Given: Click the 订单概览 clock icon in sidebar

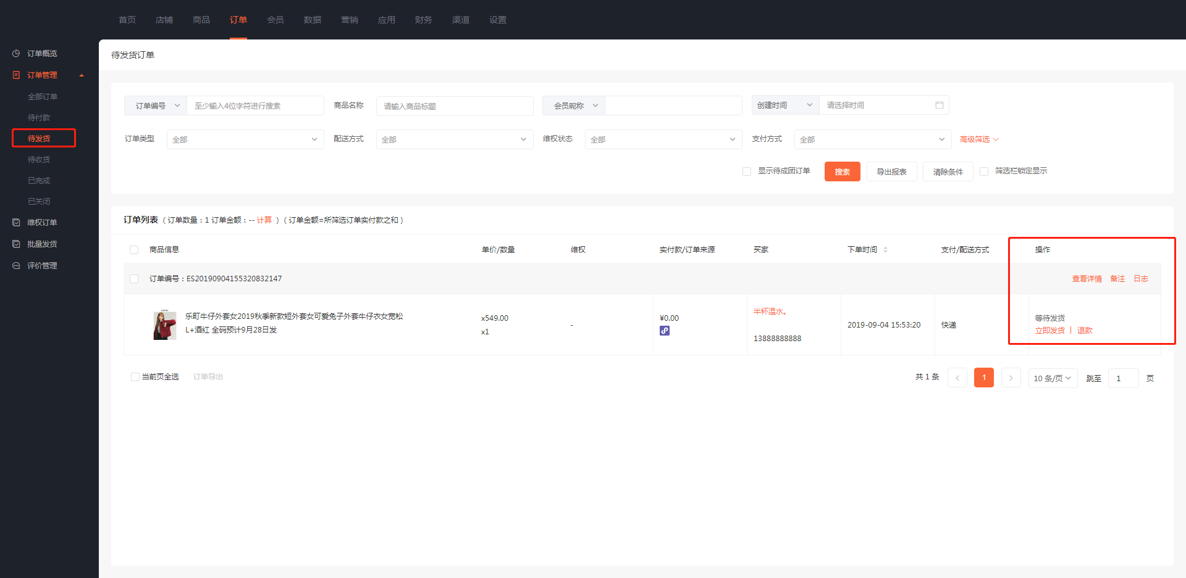Looking at the screenshot, I should click(16, 54).
